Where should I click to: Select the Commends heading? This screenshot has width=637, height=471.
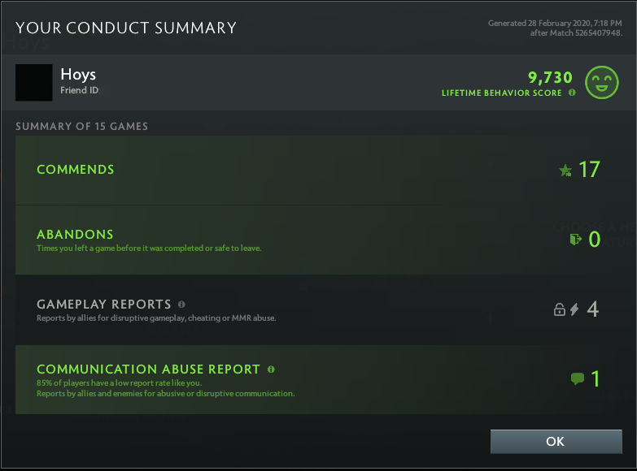coord(76,170)
